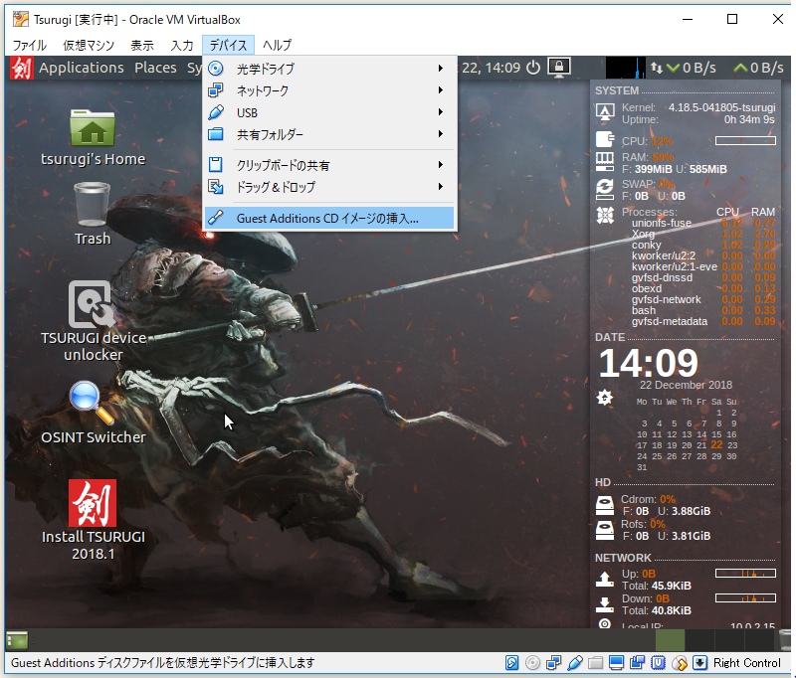Click the display monitor status bar icon

(x=616, y=663)
